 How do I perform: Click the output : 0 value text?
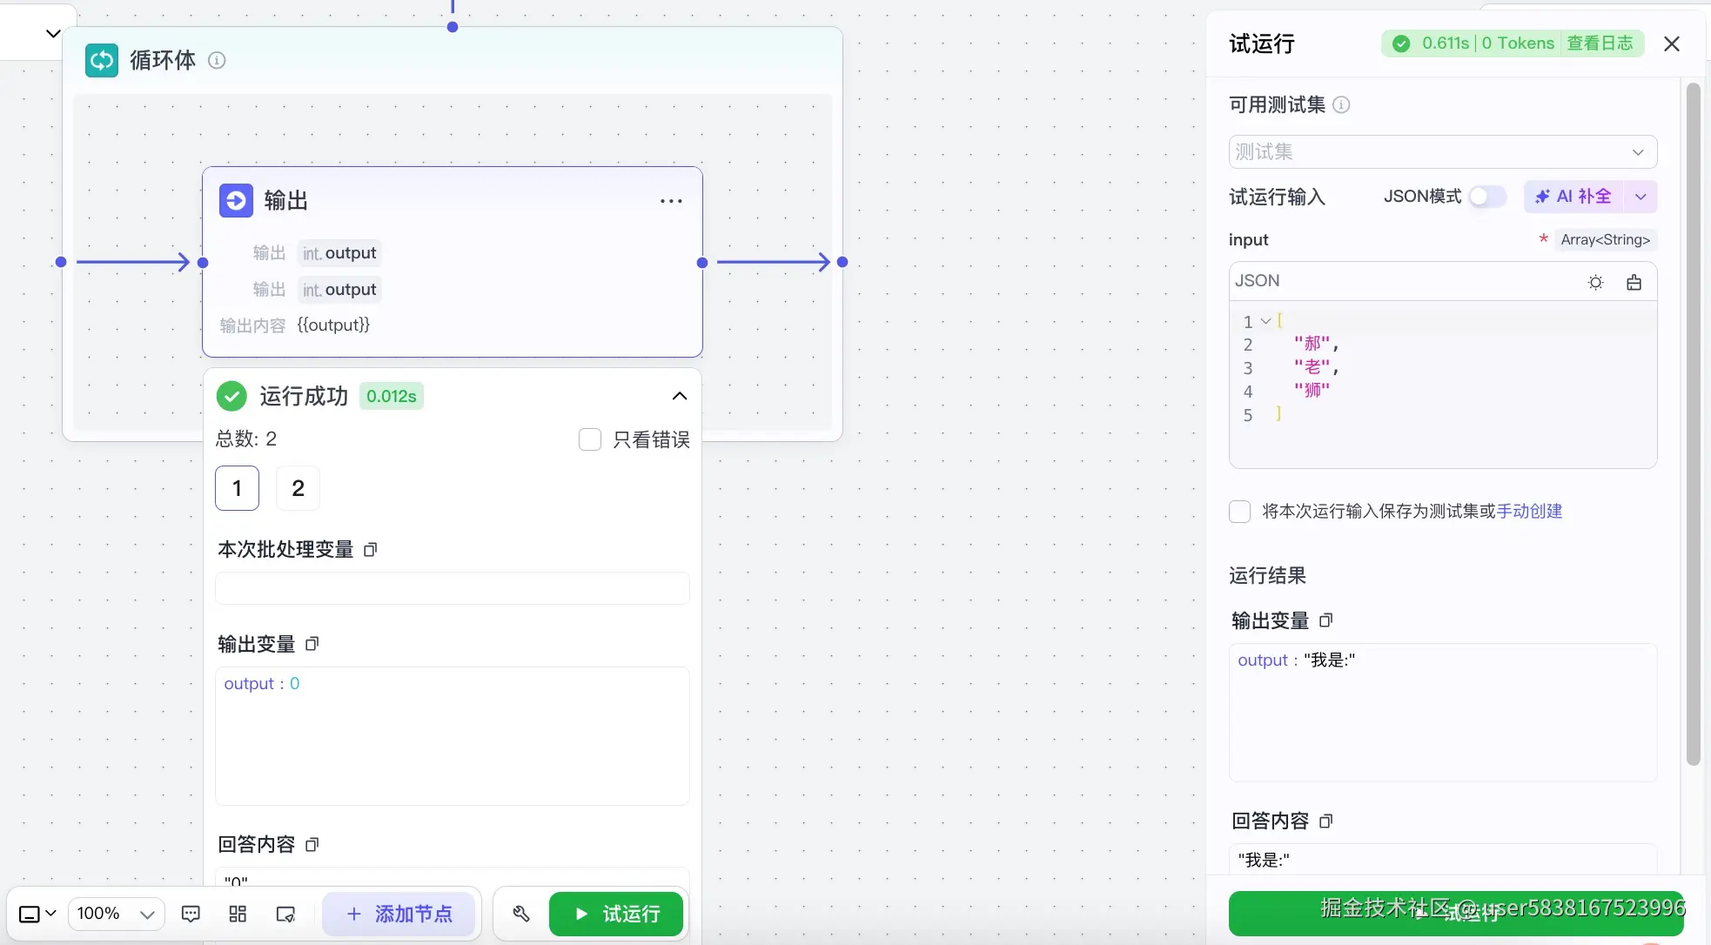[262, 684]
